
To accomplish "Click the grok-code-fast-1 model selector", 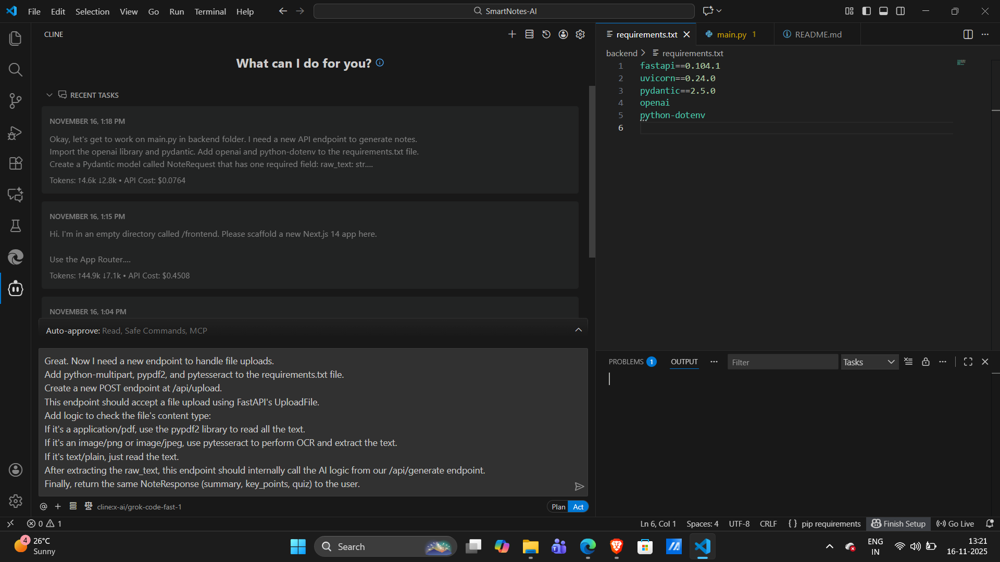I will click(x=139, y=507).
